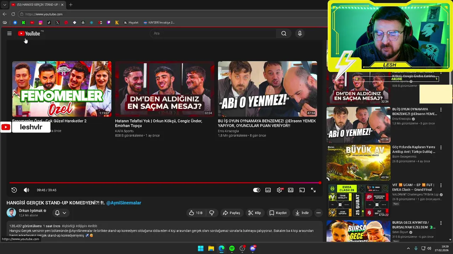453x254 pixels.
Task: Open the ABİ O YENMEZ end-screen thumbnail
Action: coord(268,89)
